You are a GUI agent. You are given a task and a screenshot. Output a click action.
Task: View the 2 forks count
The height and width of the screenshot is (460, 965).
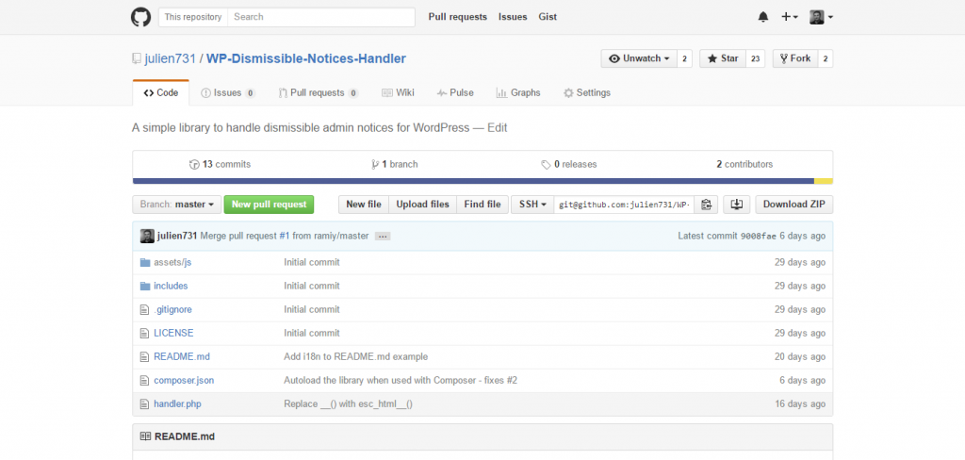point(826,59)
